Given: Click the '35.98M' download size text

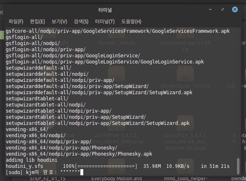Looking at the screenshot, I should pyautogui.click(x=152, y=166).
